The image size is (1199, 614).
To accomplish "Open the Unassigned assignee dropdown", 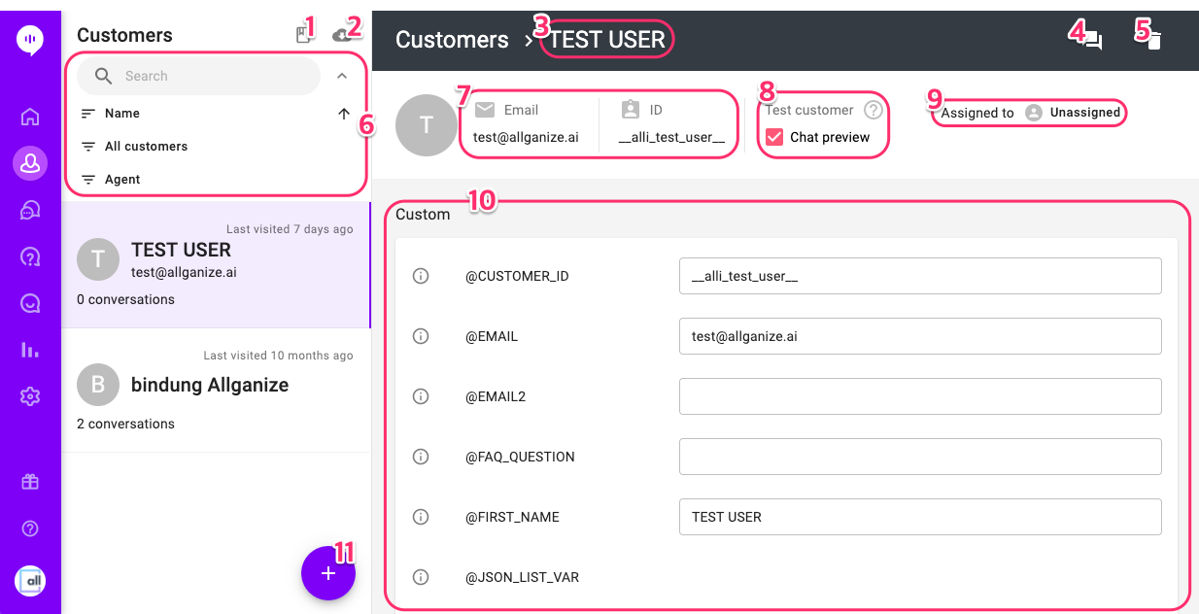I will (1073, 113).
